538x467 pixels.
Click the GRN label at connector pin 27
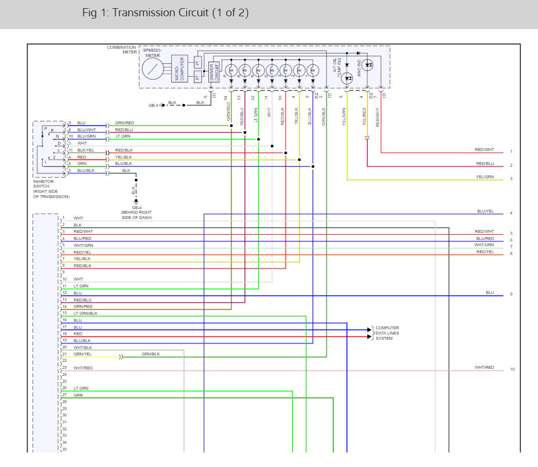(x=78, y=395)
